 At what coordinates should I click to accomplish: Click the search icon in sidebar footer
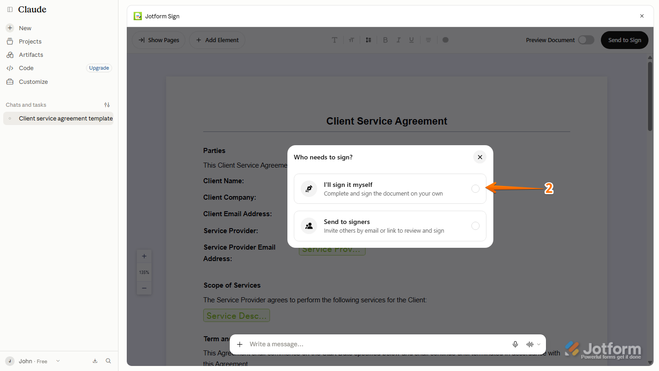point(108,361)
